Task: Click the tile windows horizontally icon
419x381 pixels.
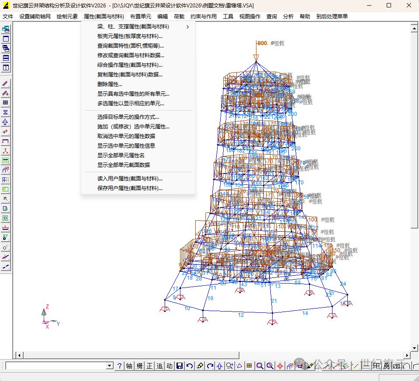Action: click(6, 58)
